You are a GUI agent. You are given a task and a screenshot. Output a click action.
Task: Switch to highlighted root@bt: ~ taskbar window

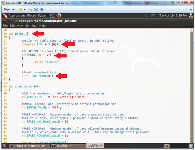pos(95,146)
